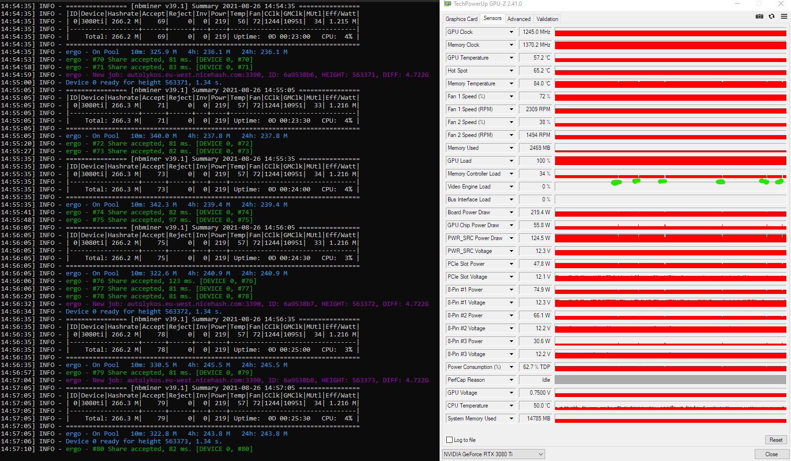Click the PerfCap Reason Idle value
The height and width of the screenshot is (461, 791).
536,380
